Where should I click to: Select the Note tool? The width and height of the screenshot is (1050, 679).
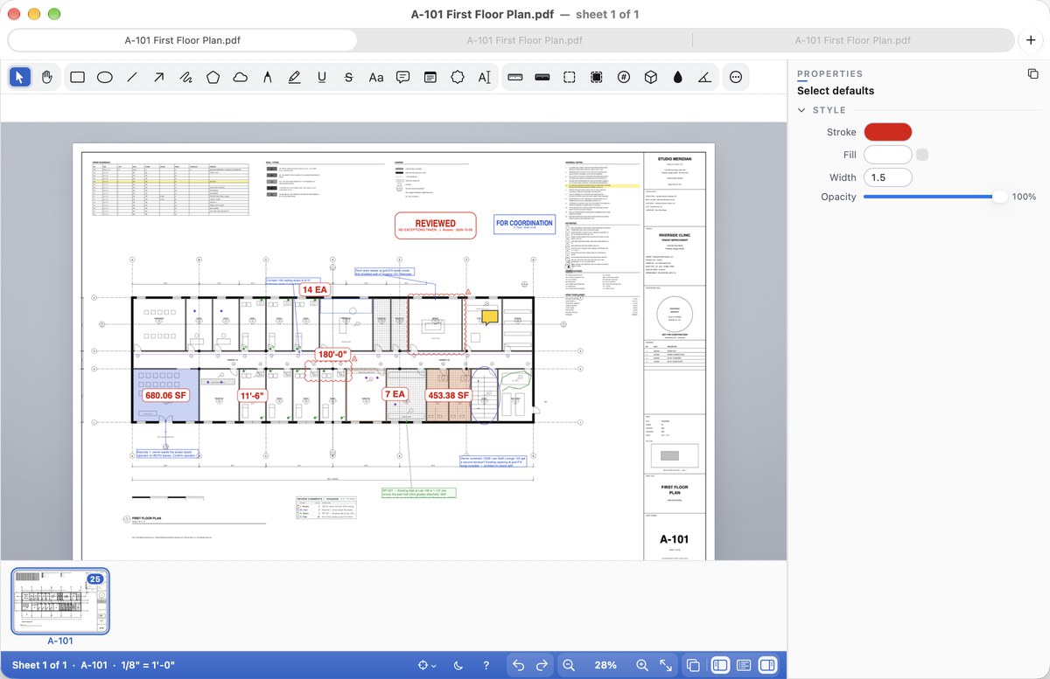tap(430, 77)
